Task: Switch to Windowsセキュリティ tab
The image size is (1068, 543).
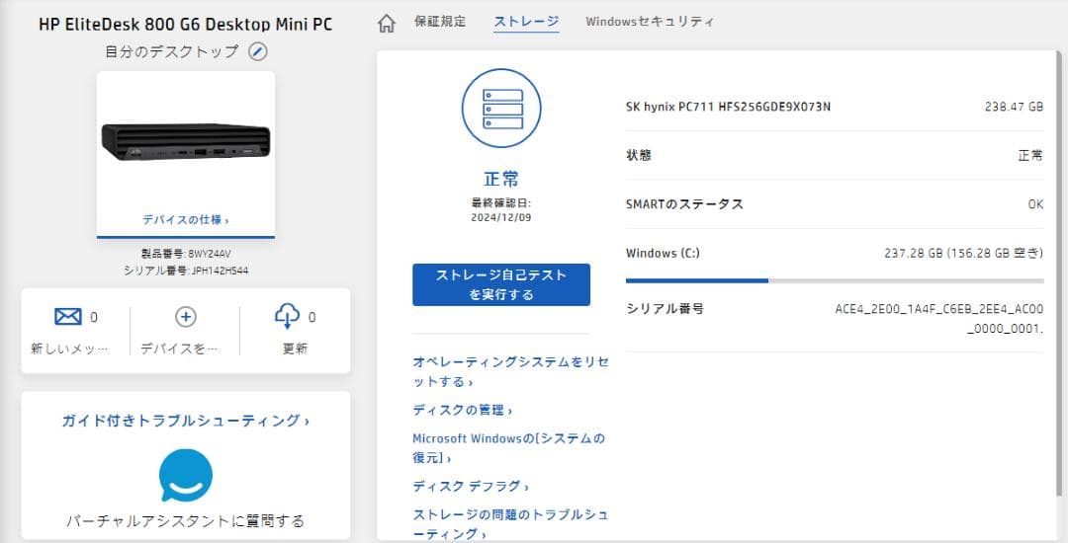Action: pos(650,21)
